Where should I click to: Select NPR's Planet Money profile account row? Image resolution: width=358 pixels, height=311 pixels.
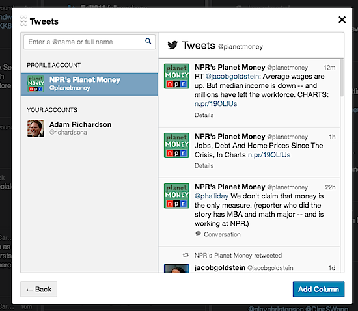[x=90, y=84]
